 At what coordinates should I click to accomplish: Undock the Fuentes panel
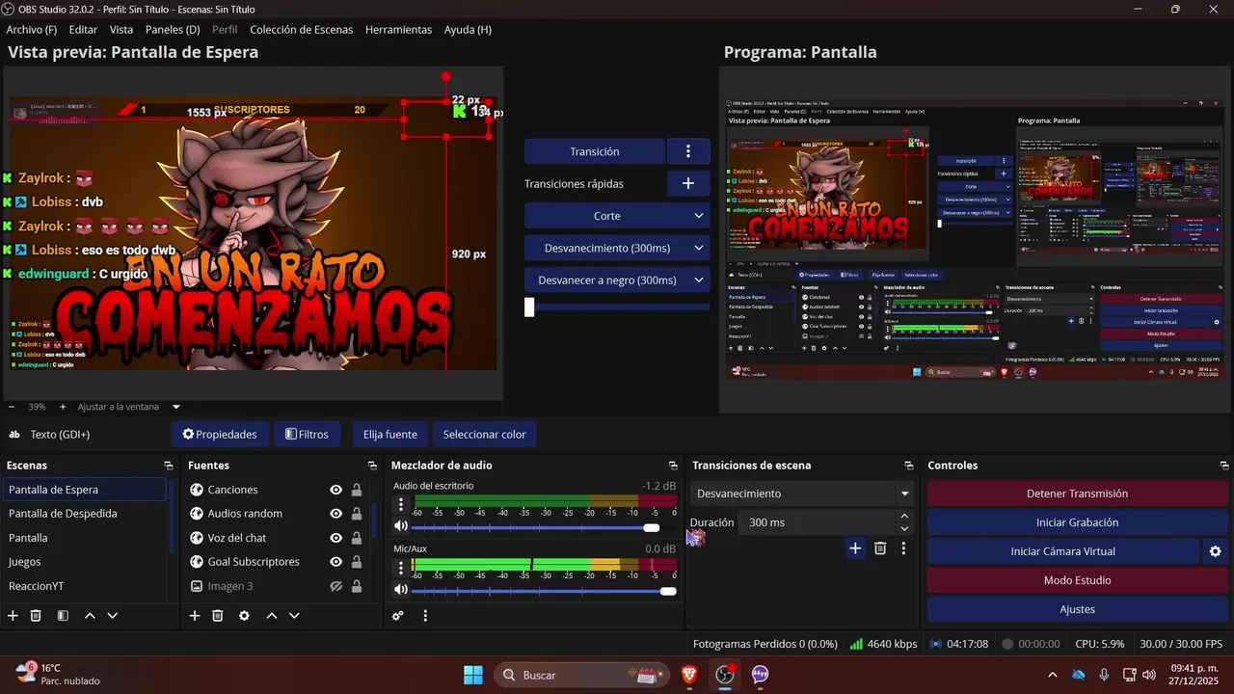point(372,466)
